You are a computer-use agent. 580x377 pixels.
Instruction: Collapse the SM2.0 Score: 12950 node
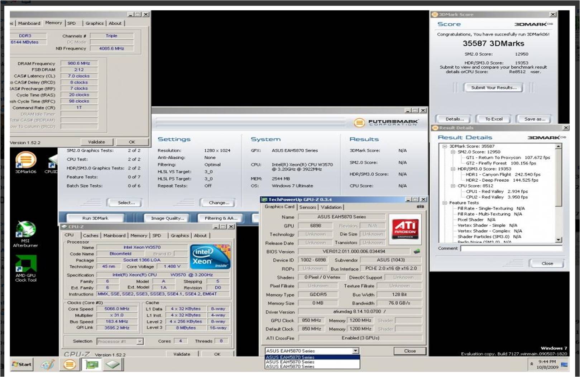point(453,152)
